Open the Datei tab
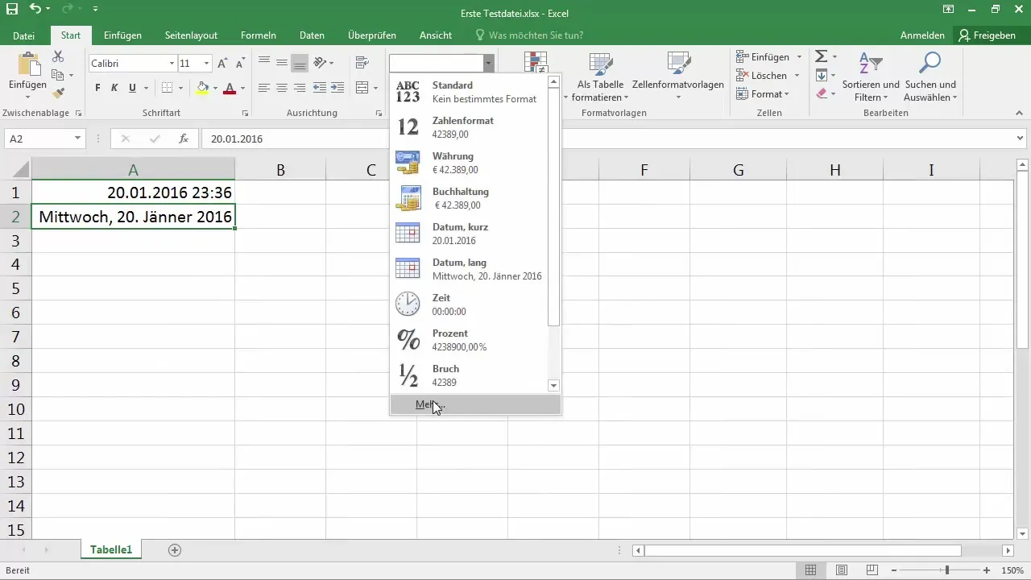This screenshot has height=580, width=1031. point(24,35)
